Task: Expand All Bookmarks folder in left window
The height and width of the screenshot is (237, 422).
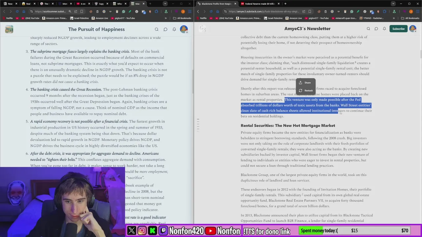Action: point(182,18)
